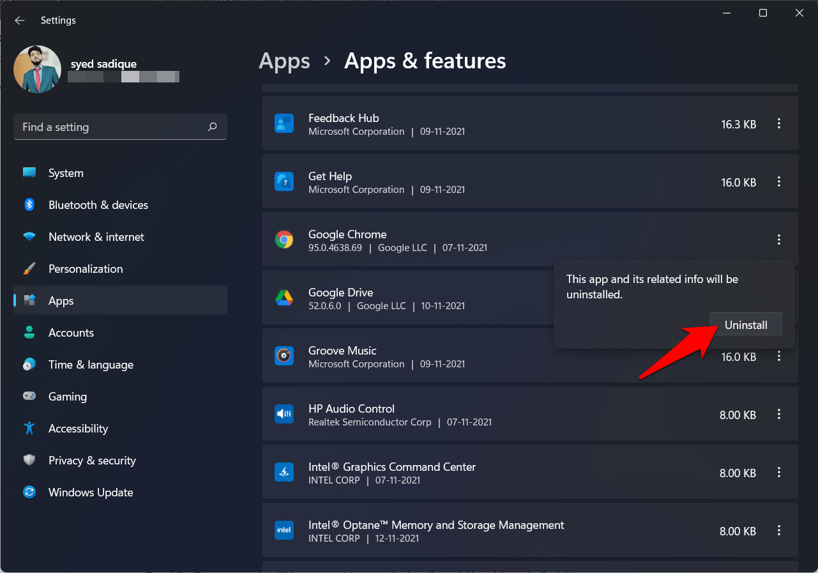
Task: Open more options for Feedback Hub
Action: point(778,124)
